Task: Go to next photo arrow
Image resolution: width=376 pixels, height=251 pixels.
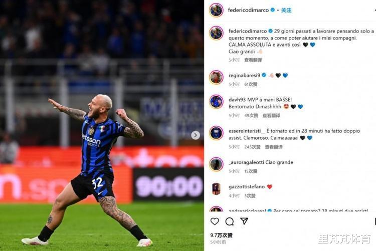Action: [x=196, y=135]
